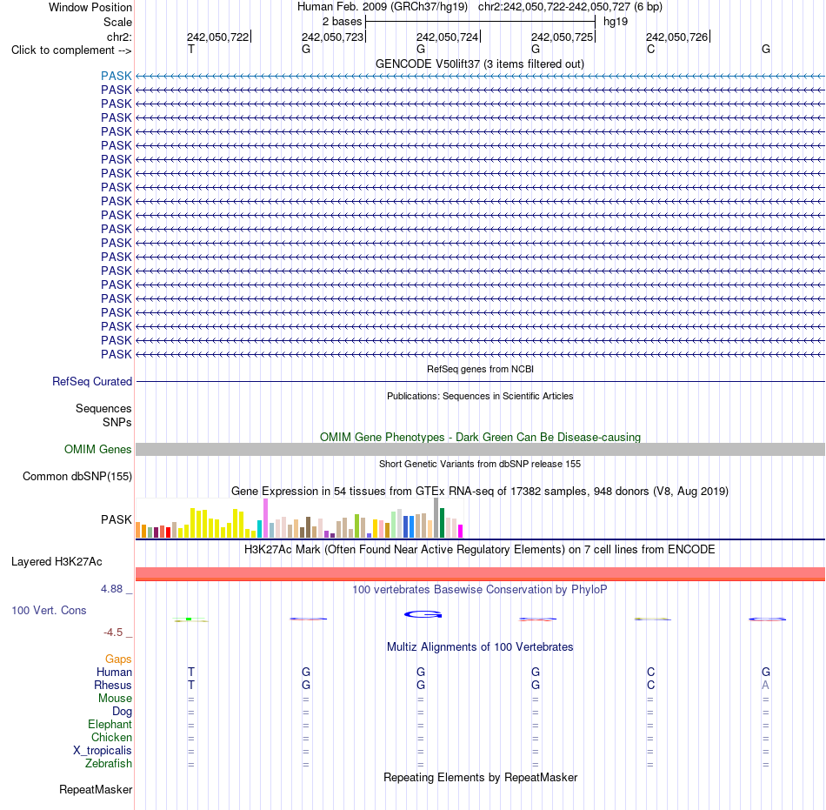Click the orange Gaps label
The image size is (826, 810).
coord(118,659)
